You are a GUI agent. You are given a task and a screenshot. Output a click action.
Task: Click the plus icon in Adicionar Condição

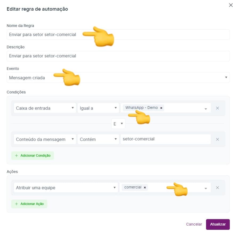tap(17, 155)
